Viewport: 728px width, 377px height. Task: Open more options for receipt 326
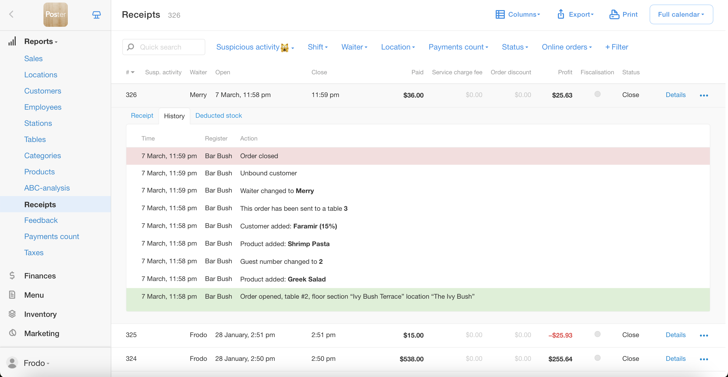tap(704, 96)
